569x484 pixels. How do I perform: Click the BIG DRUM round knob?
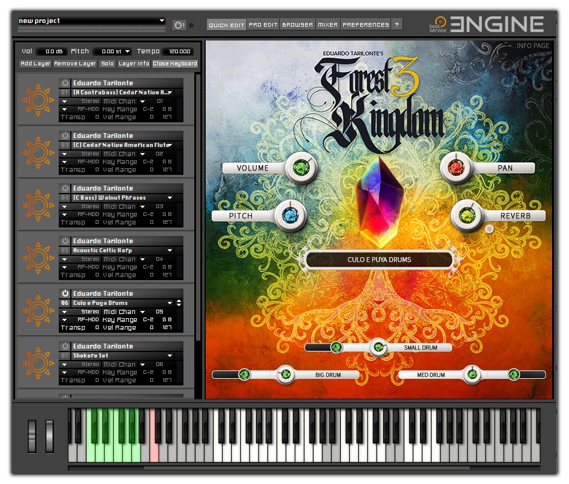(286, 374)
